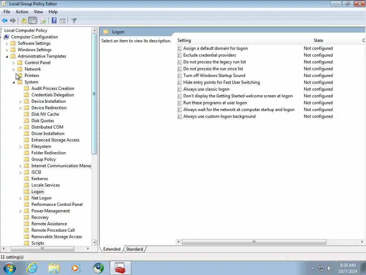Click the Forward arrow toolbar icon

point(13,20)
